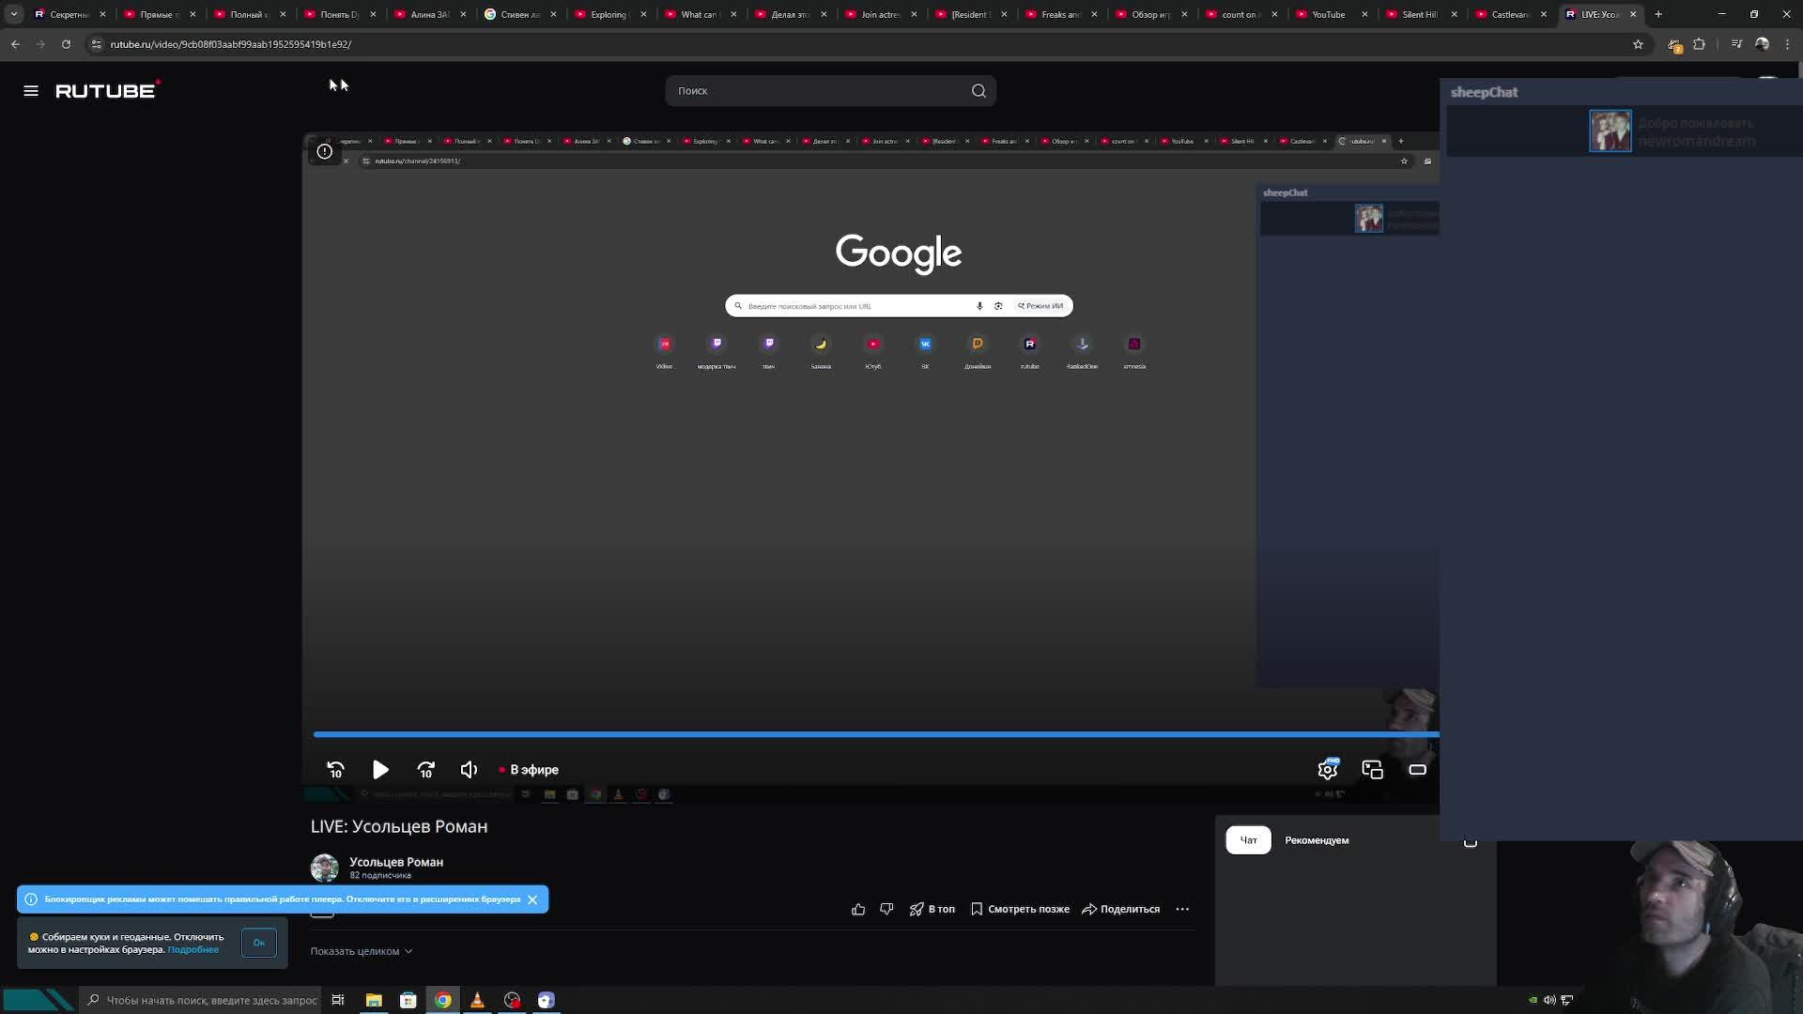Close the ad blocker warning banner
Viewport: 1803px width, 1014px height.
[532, 899]
